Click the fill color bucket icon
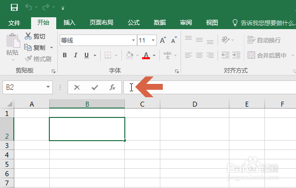 click(x=129, y=55)
